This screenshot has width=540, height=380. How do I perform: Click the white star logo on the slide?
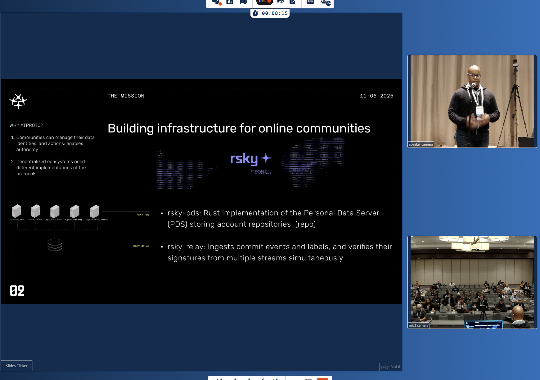[18, 101]
